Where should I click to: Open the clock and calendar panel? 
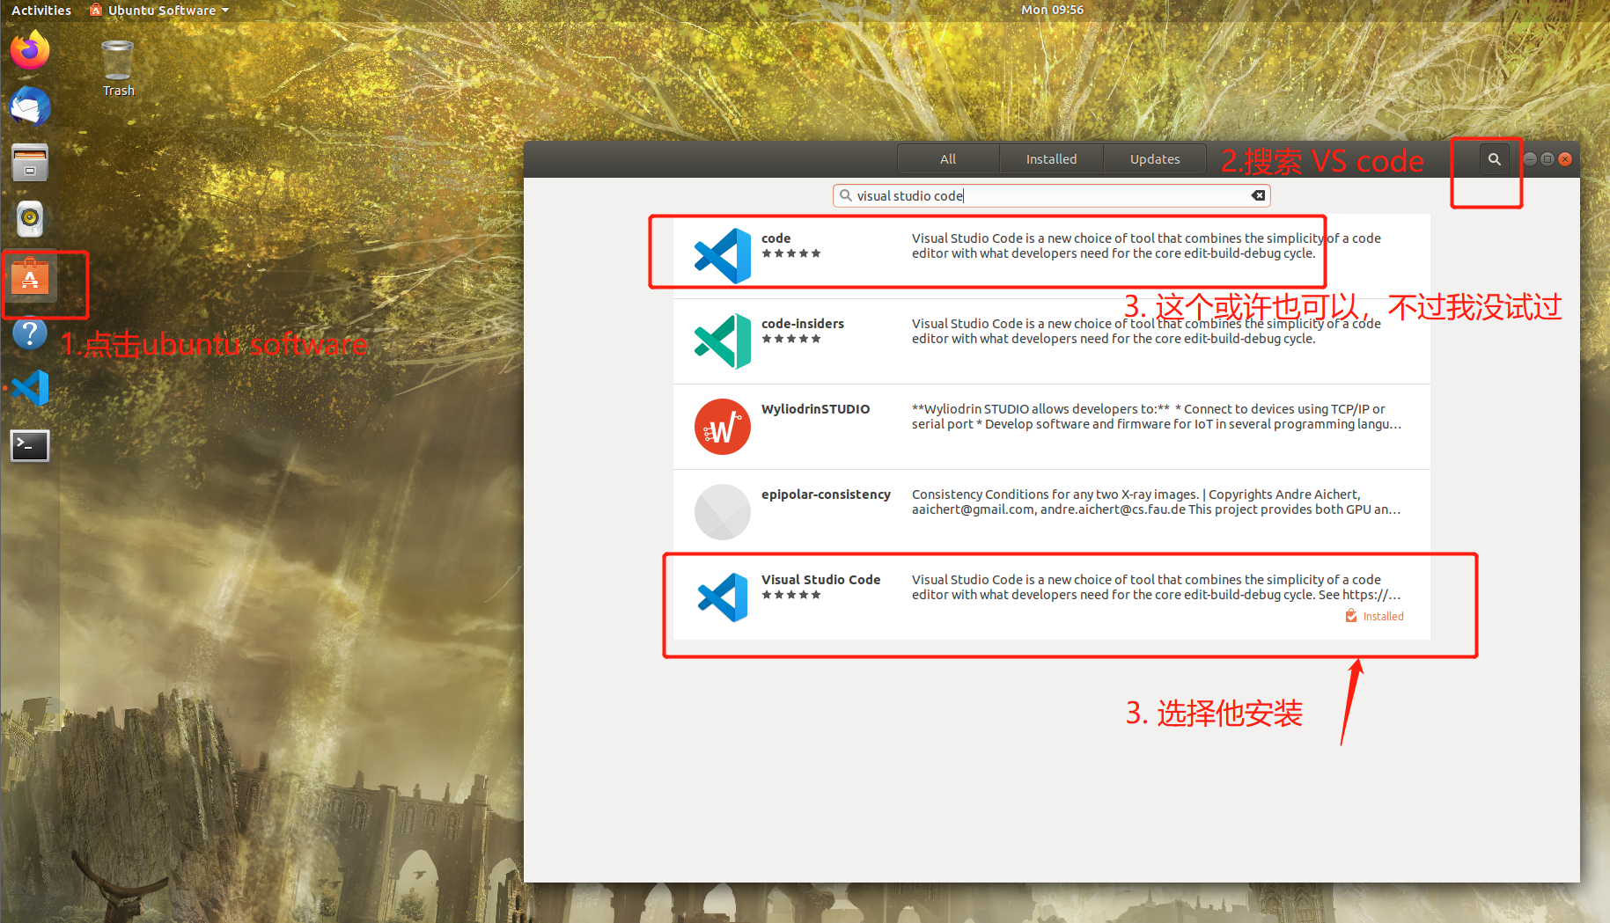pyautogui.click(x=1052, y=10)
